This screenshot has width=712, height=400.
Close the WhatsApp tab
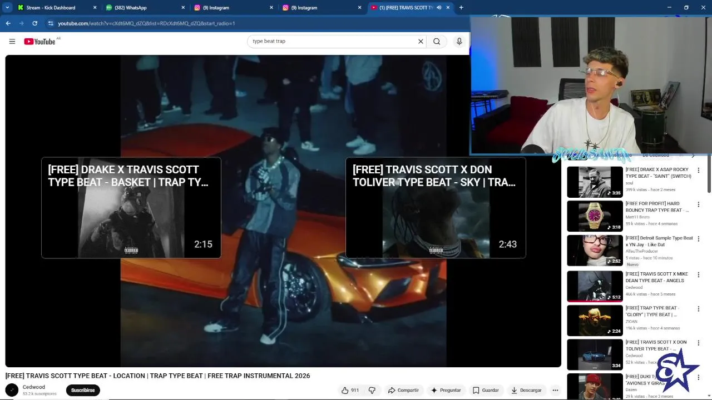pyautogui.click(x=183, y=8)
